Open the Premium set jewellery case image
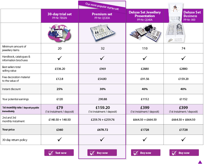 click(103, 33)
